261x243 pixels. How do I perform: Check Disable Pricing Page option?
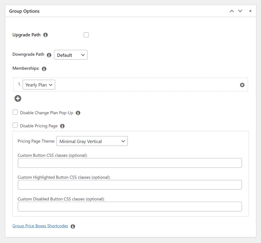[x=15, y=125]
